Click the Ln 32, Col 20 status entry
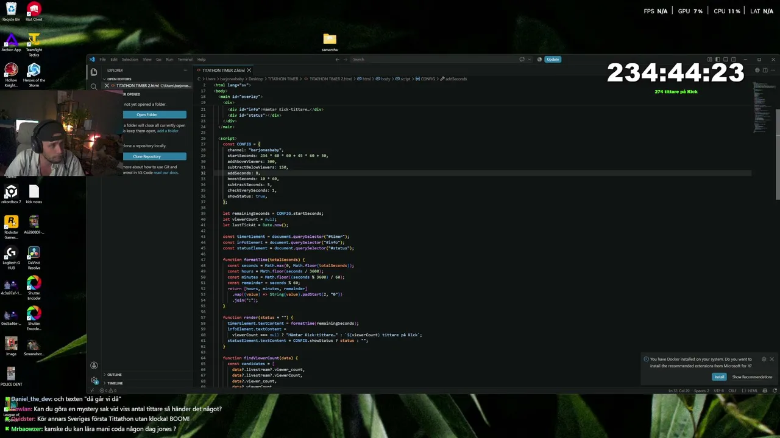This screenshot has height=438, width=780. (x=678, y=391)
